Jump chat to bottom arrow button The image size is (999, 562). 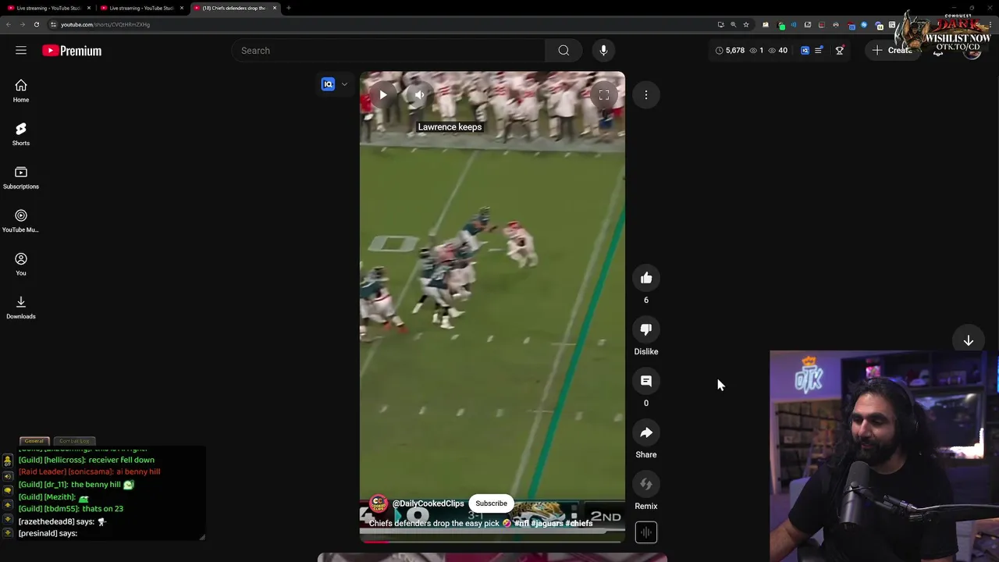[x=8, y=533]
